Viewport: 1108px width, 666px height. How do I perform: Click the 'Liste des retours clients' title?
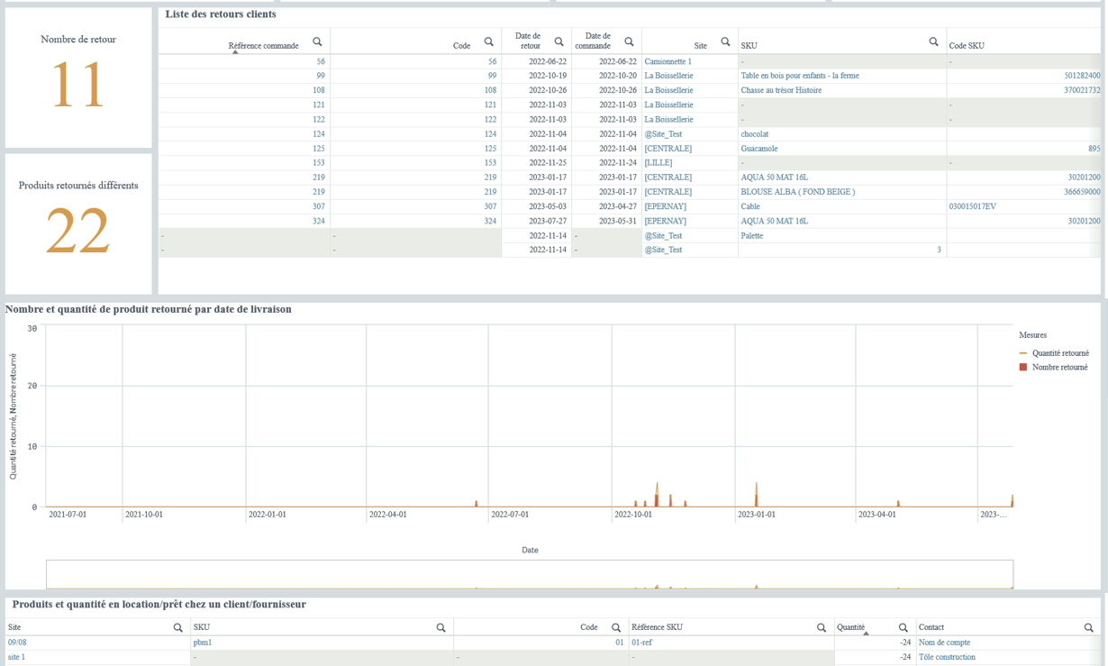(x=221, y=14)
